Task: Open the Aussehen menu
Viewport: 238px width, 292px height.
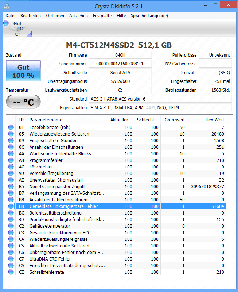Action: point(78,16)
